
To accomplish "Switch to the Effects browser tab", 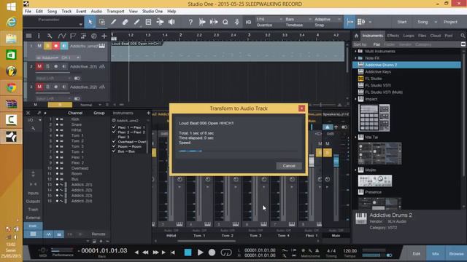I will (x=393, y=36).
